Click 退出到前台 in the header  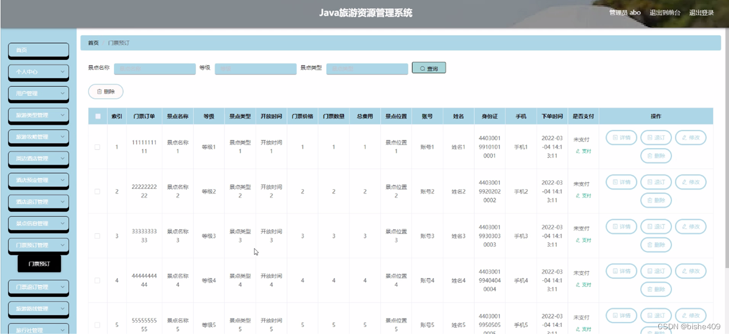665,13
